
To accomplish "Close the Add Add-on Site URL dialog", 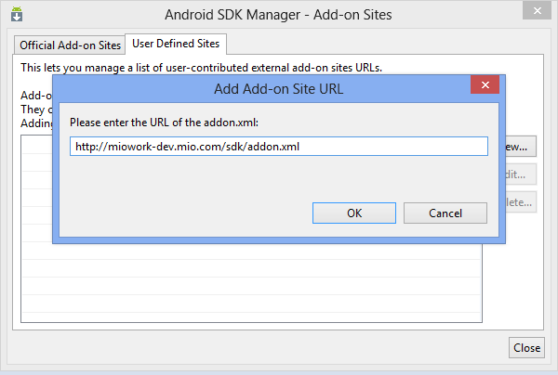I will coord(485,84).
